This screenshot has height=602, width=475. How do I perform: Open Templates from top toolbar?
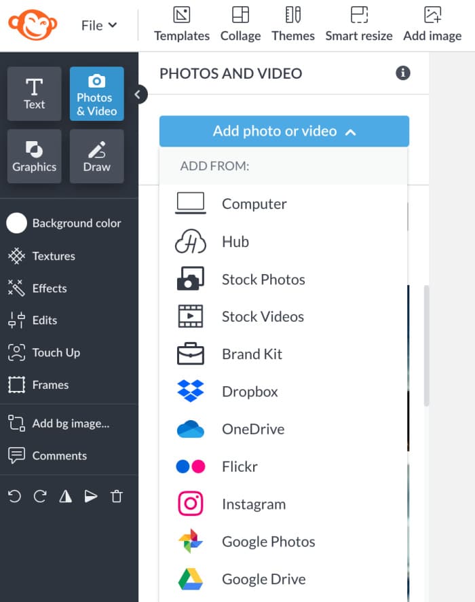[182, 24]
